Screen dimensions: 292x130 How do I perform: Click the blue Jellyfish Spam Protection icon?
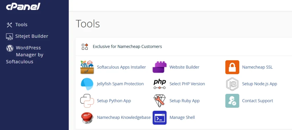(87, 84)
